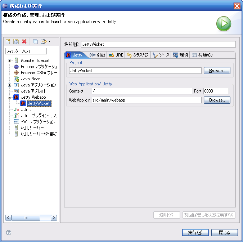Click the filter configurations icon

coord(44,41)
